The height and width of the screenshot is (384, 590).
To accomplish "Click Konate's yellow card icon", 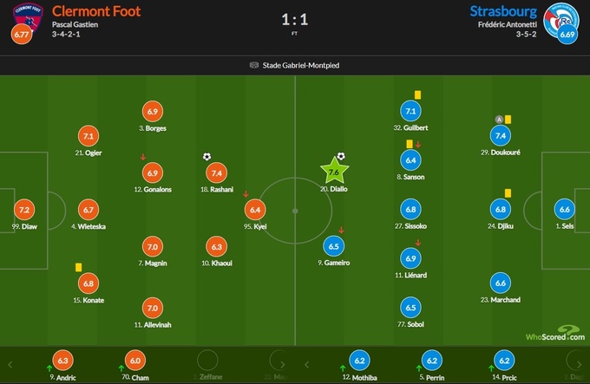I will click(77, 267).
